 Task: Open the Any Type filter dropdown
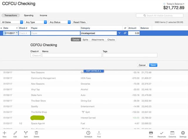click(x=36, y=22)
